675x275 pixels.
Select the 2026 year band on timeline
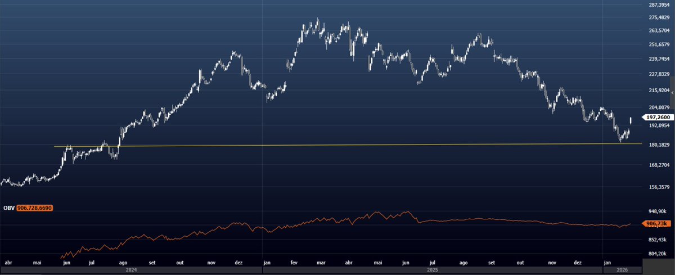(x=622, y=270)
